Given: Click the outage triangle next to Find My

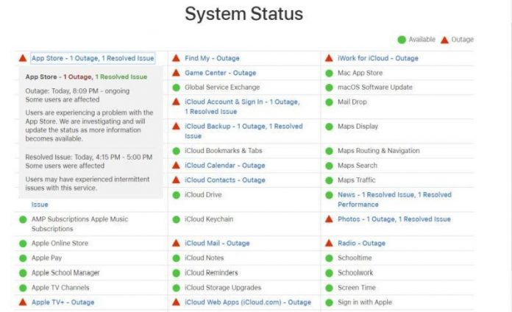Looking at the screenshot, I should 176,58.
